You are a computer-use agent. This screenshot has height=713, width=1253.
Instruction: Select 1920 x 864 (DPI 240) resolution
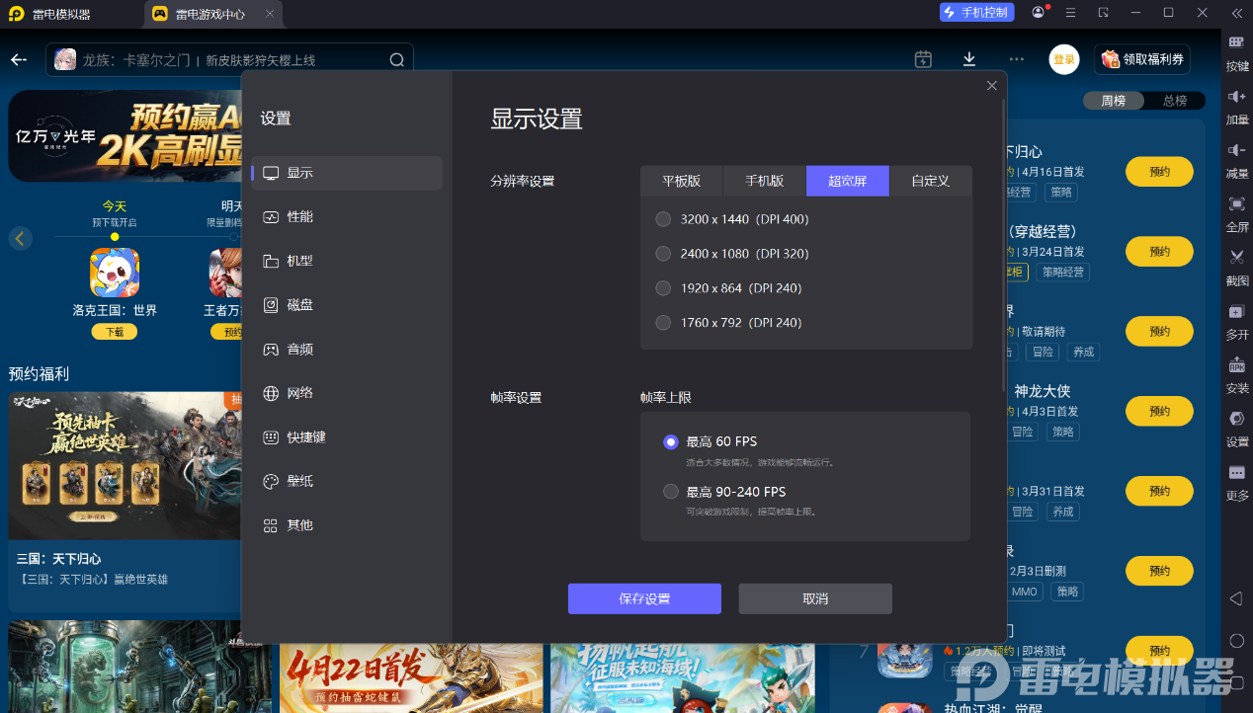tap(663, 288)
